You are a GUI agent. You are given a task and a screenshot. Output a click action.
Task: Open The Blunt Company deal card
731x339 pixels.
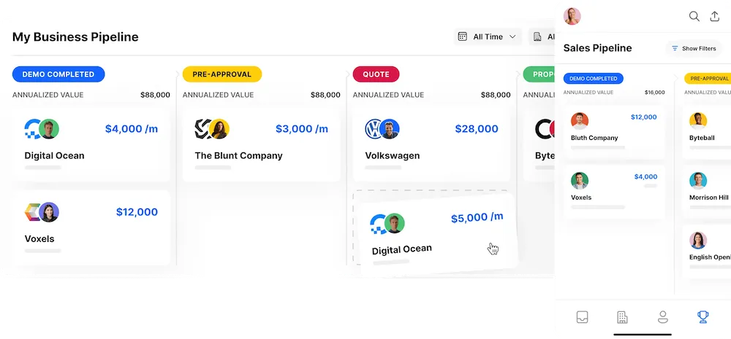pos(261,144)
